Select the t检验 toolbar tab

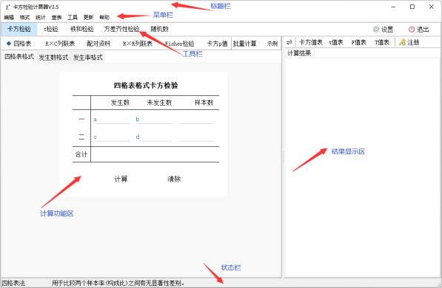(51, 29)
